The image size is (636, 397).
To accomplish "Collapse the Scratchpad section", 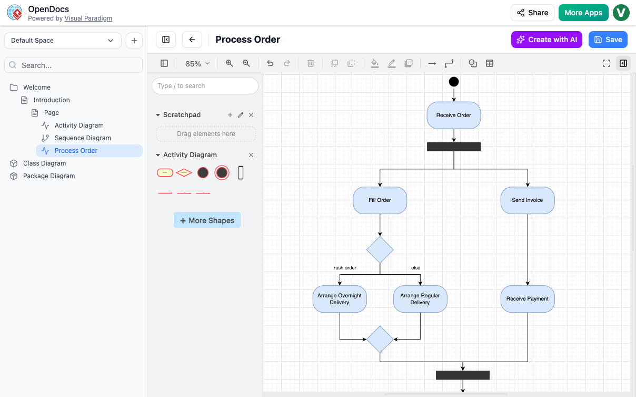I will pyautogui.click(x=157, y=114).
